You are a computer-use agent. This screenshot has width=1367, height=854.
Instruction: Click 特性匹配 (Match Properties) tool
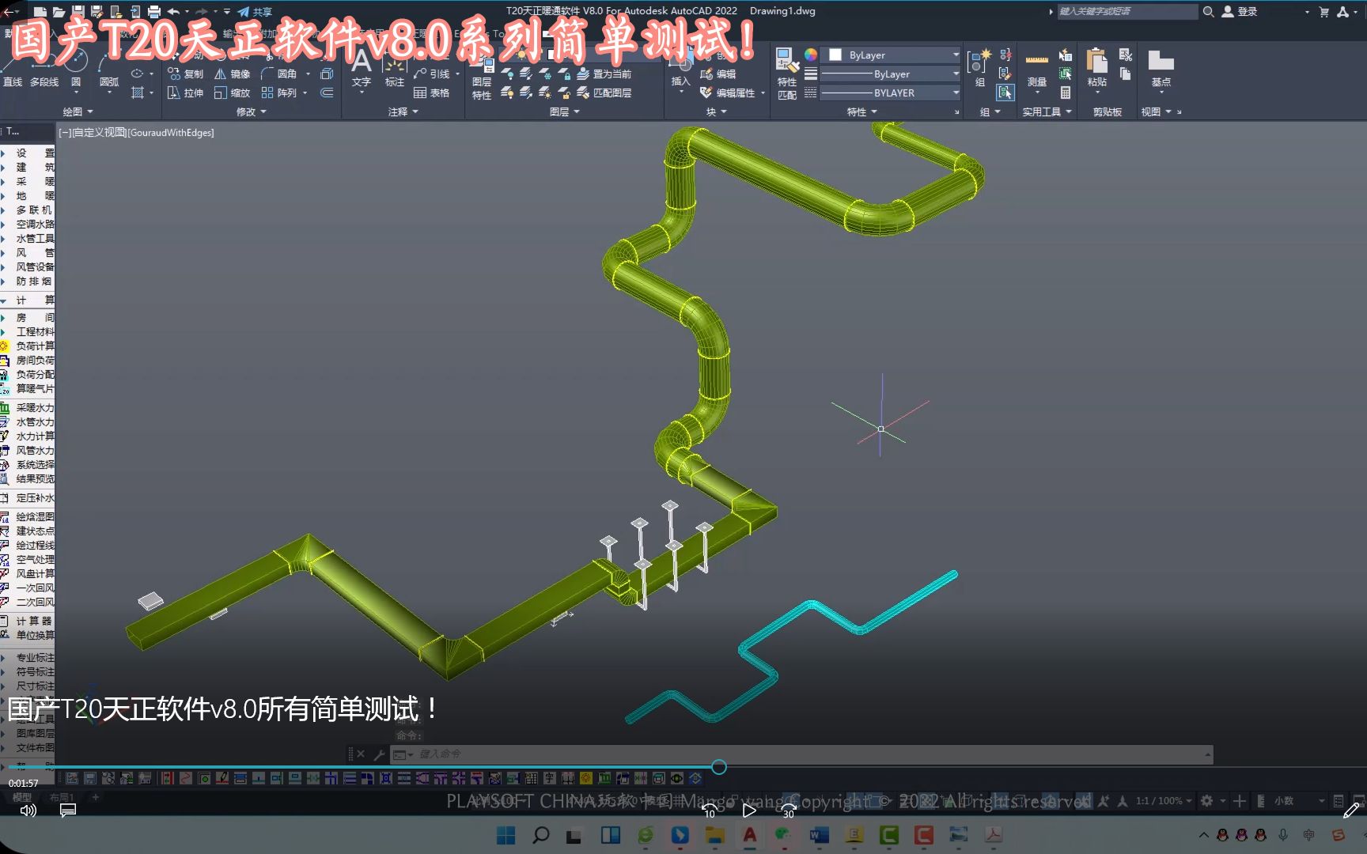pyautogui.click(x=787, y=75)
